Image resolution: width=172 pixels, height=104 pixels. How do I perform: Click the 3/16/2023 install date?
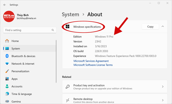tap(101, 46)
